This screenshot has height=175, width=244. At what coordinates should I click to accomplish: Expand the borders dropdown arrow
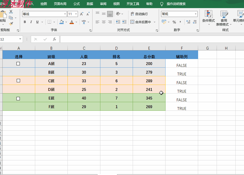(54, 22)
